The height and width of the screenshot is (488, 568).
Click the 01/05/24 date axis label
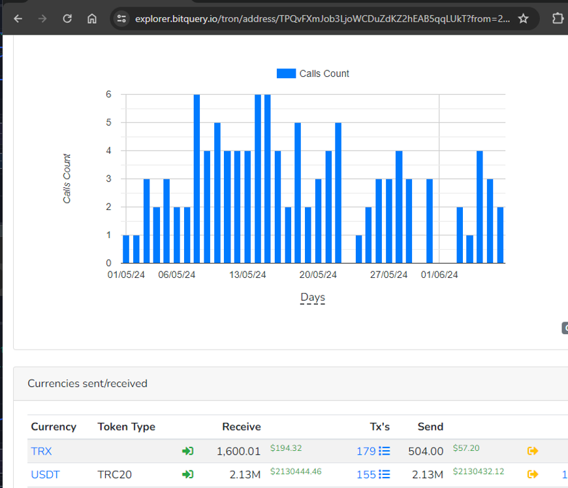126,275
